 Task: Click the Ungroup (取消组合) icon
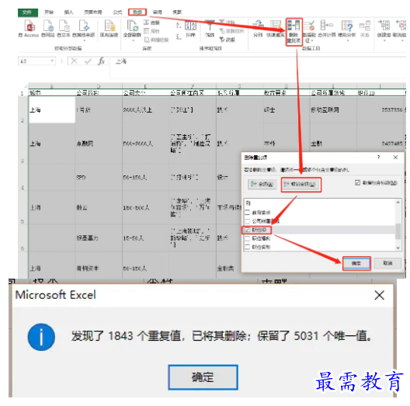point(401,26)
